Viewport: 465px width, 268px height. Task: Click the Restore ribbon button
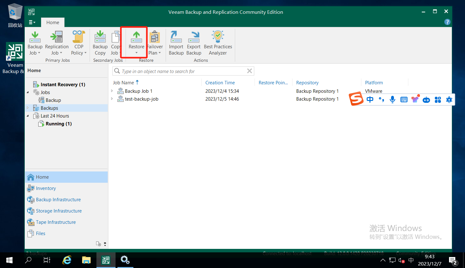click(x=136, y=43)
